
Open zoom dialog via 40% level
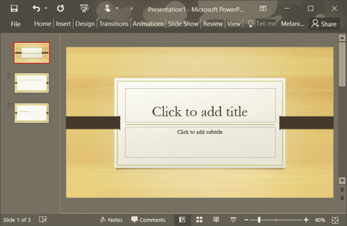(x=320, y=220)
